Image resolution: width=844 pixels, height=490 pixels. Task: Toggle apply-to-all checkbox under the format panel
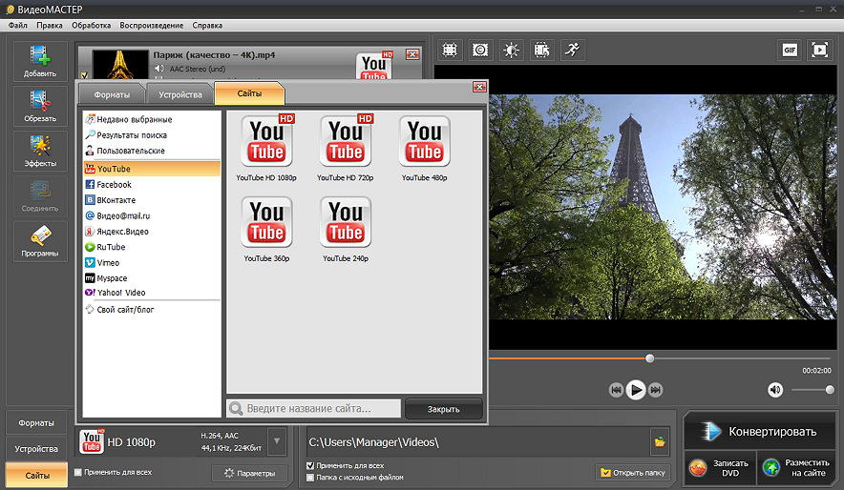point(77,472)
